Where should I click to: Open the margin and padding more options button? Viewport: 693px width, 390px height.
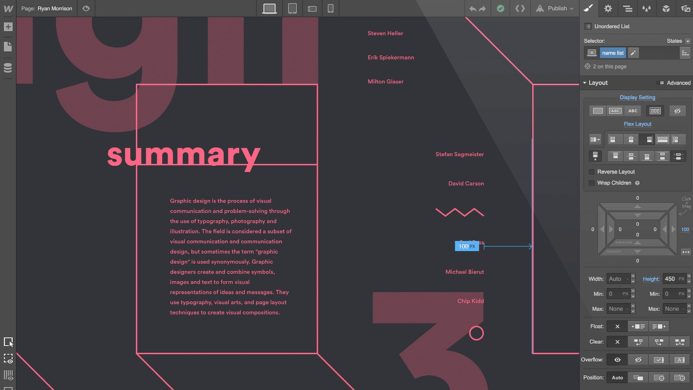[685, 252]
